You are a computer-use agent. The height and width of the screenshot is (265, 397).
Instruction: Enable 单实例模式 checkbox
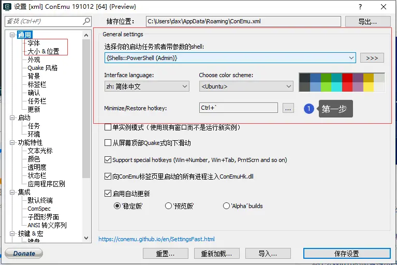[108, 127]
